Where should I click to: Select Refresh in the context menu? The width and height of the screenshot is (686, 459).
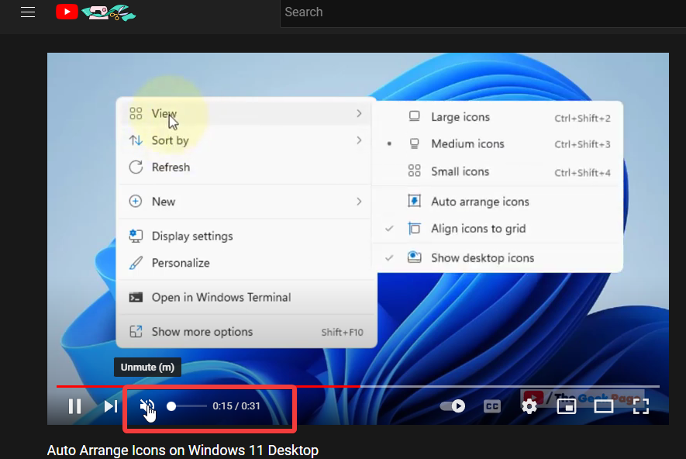(171, 167)
